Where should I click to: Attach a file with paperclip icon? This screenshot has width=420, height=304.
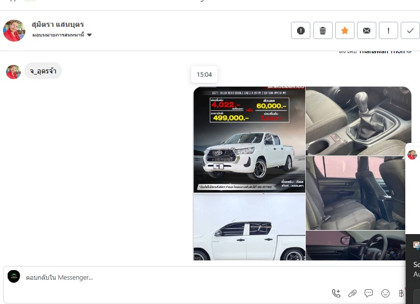[352, 293]
